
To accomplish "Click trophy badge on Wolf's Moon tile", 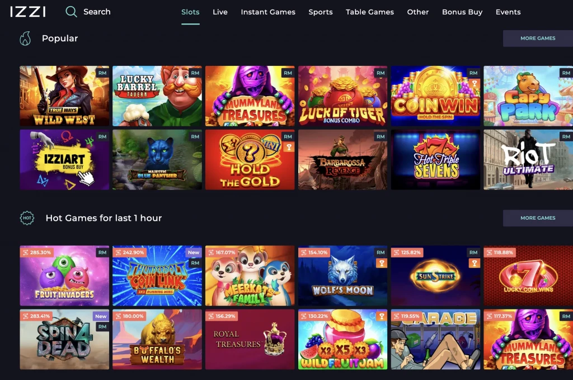I will (382, 263).
